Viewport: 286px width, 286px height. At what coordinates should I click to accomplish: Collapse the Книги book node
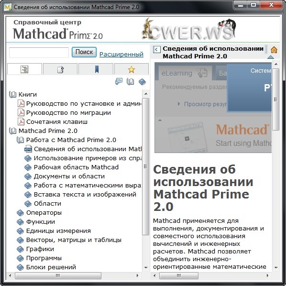click(12, 95)
